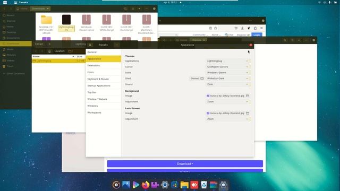Open the AnyDesk icon in the dock

pyautogui.click(x=194, y=185)
